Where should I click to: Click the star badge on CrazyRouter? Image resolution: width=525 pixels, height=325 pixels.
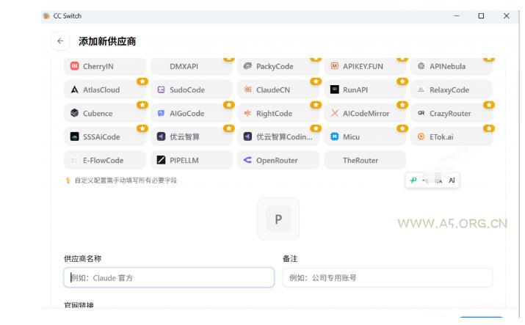click(x=489, y=105)
